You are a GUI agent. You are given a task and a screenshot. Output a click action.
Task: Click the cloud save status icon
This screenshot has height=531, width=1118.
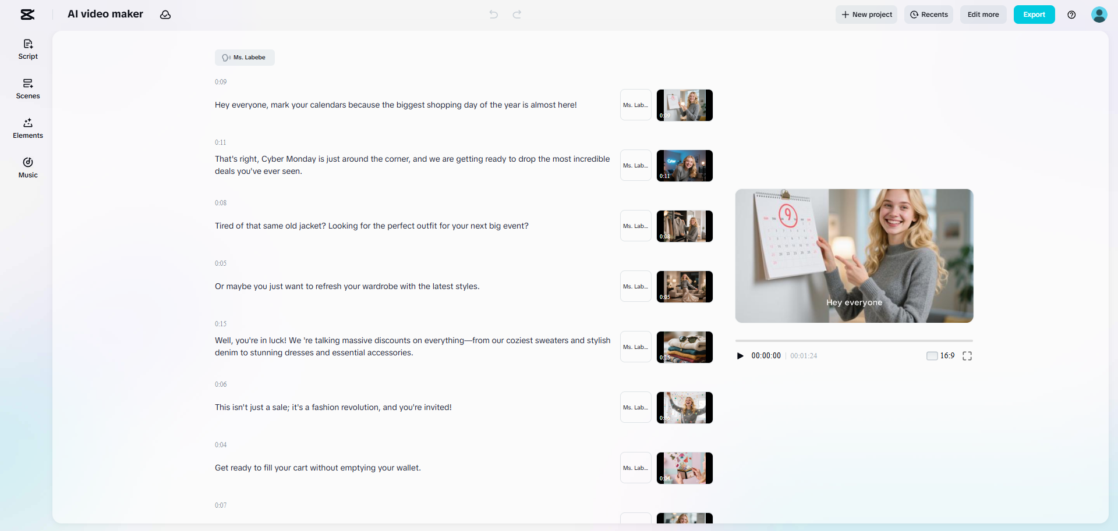(x=165, y=15)
